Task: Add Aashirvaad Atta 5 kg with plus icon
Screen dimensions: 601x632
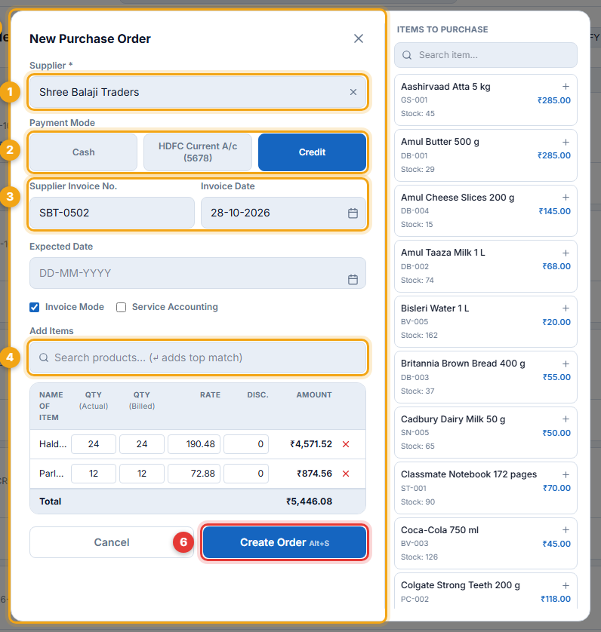Action: (x=566, y=87)
